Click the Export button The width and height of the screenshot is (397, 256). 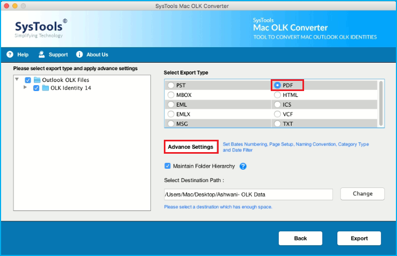point(359,238)
